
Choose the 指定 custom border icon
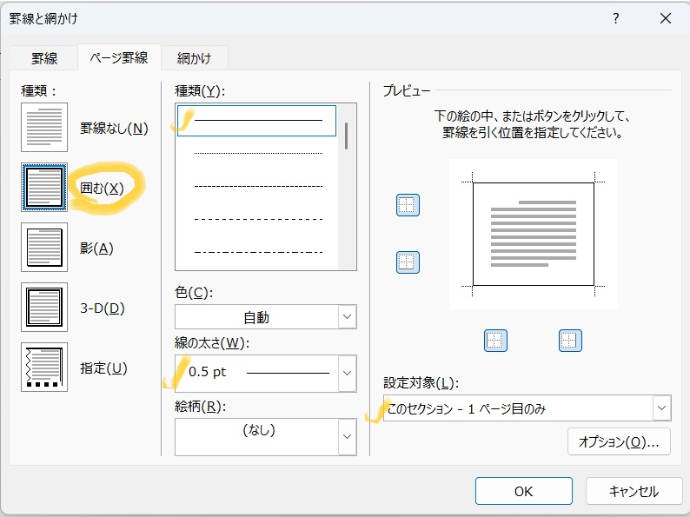(44, 367)
